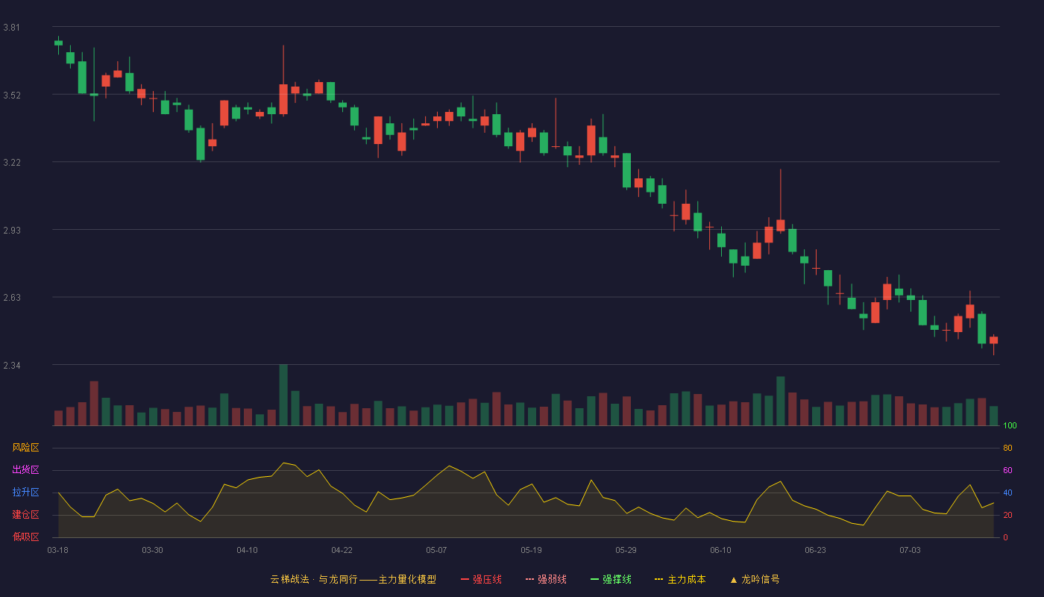Click the 2.63 price axis label
This screenshot has width=1044, height=597.
point(11,298)
